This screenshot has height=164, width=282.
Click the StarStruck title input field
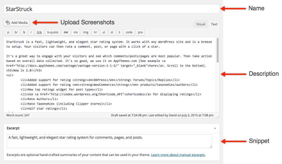112,9
